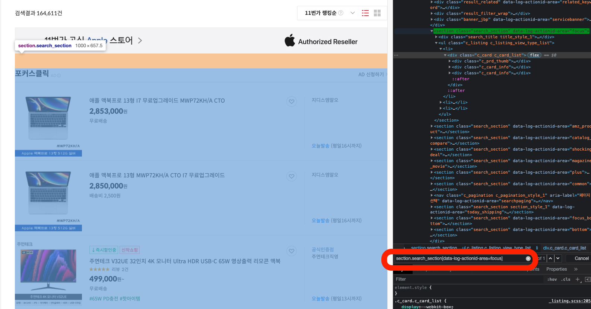Click the flex layout badge

(x=534, y=55)
